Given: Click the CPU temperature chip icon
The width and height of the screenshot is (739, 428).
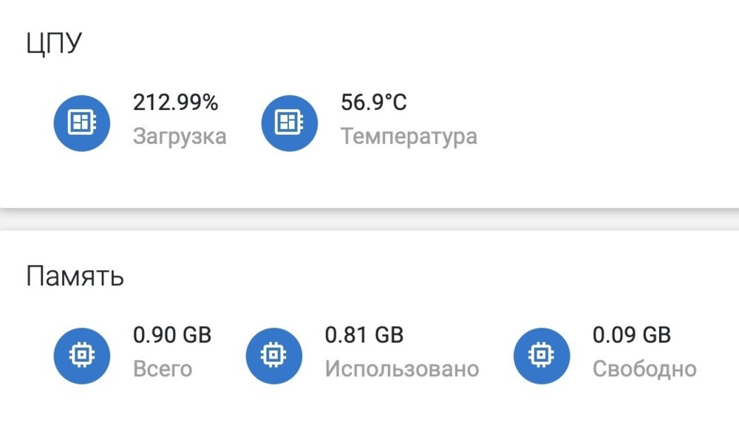Looking at the screenshot, I should pos(290,123).
